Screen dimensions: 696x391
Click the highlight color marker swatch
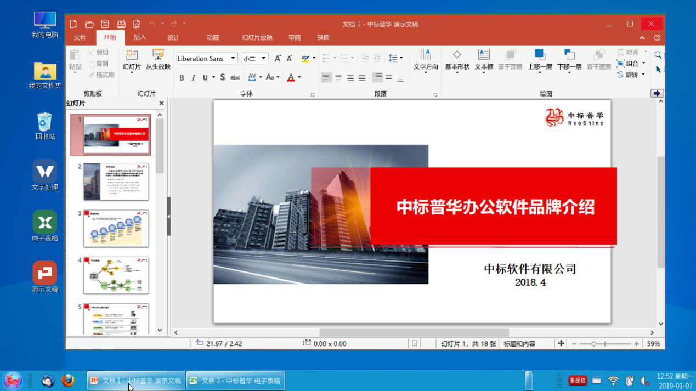coord(305,58)
